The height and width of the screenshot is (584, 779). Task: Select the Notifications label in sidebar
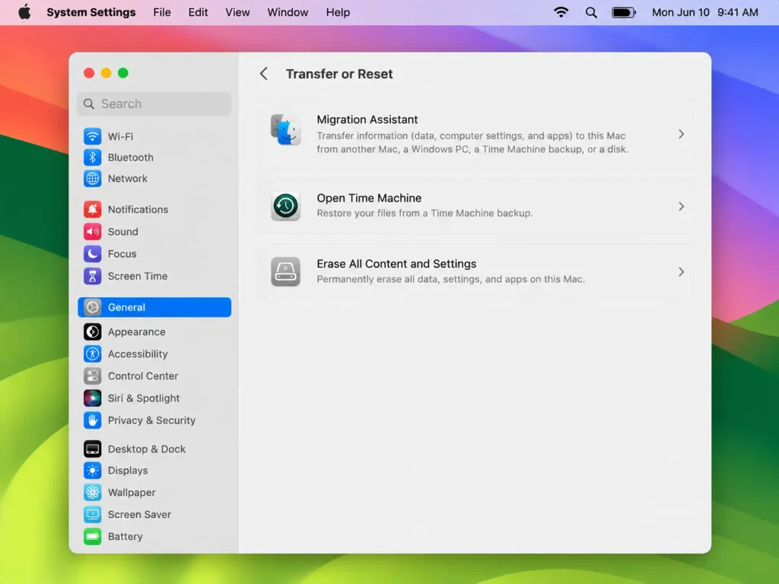coord(138,210)
